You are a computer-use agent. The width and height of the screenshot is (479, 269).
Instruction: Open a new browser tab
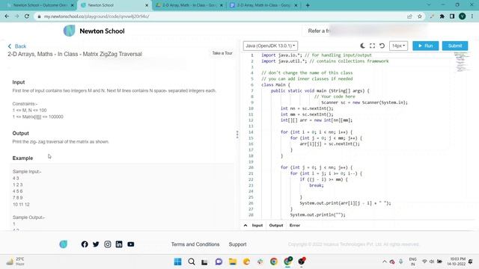(308, 5)
